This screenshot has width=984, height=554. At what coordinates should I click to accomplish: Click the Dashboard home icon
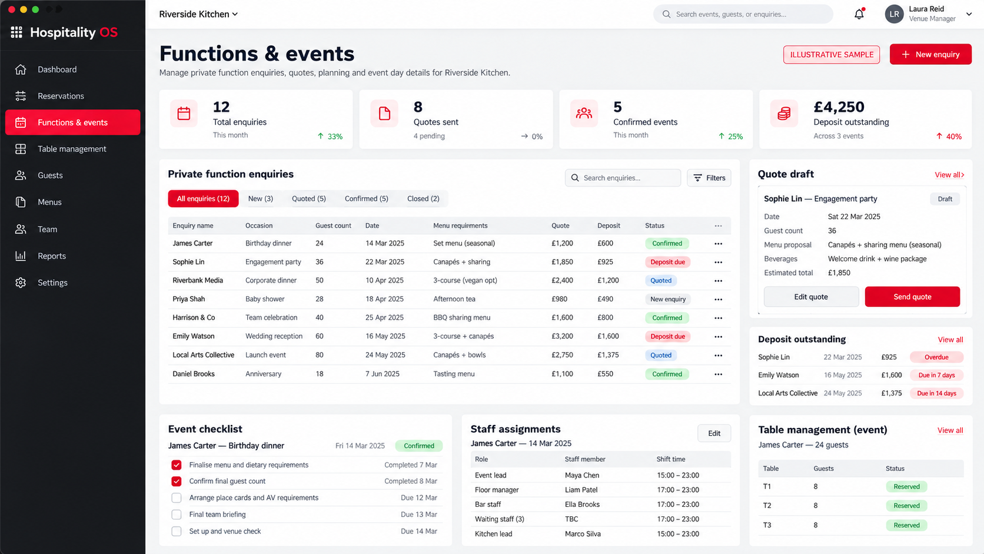[21, 69]
